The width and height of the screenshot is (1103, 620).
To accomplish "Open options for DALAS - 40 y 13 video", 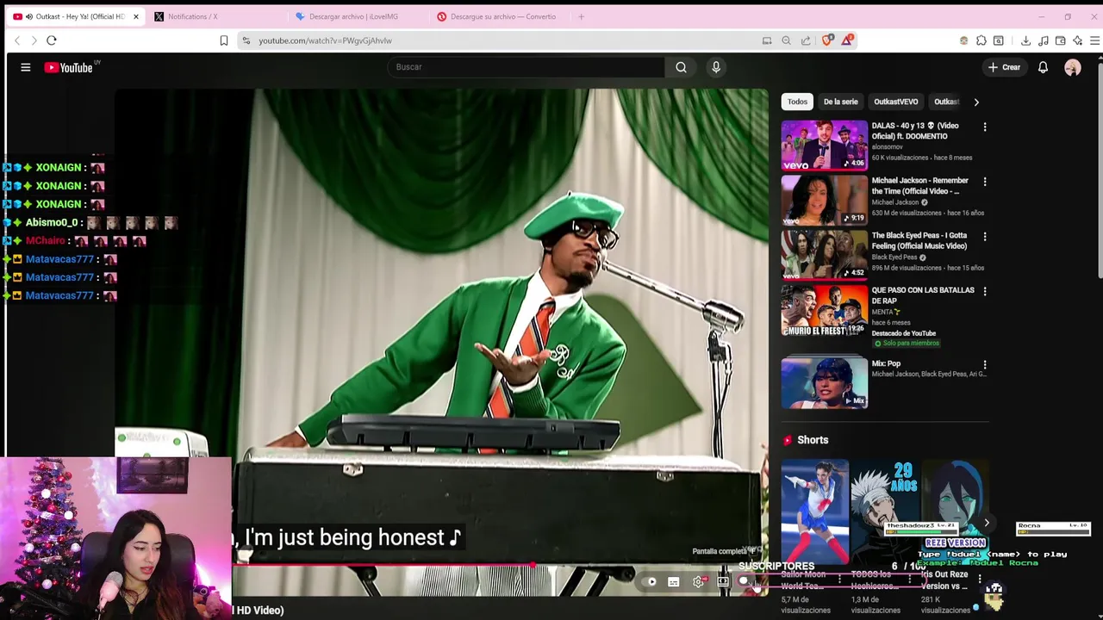I will click(x=985, y=127).
